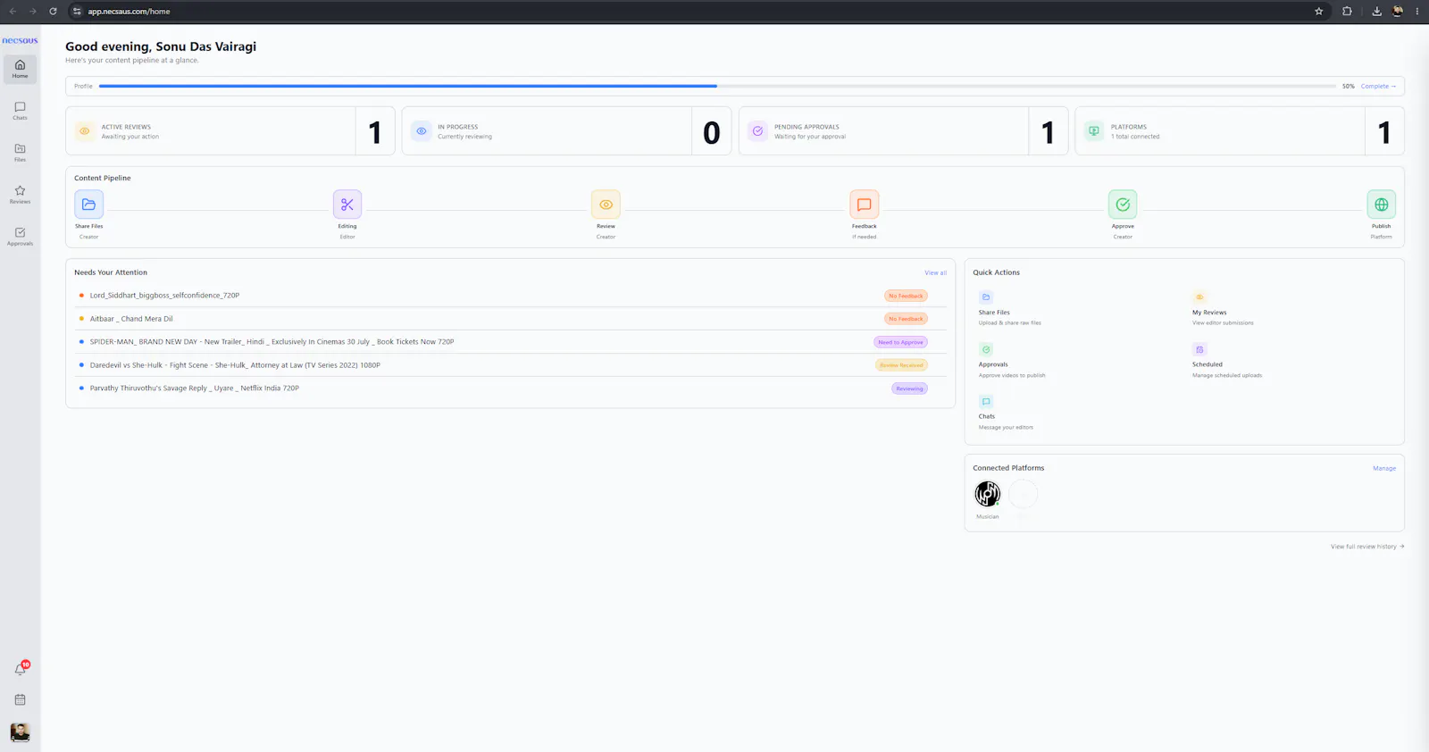1429x752 pixels.
Task: Open browser downloads icon
Action: point(1376,12)
